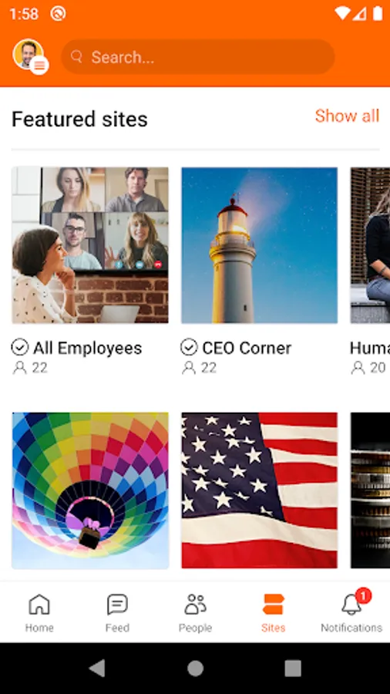Focus the Search input field
The image size is (390, 694).
(197, 56)
